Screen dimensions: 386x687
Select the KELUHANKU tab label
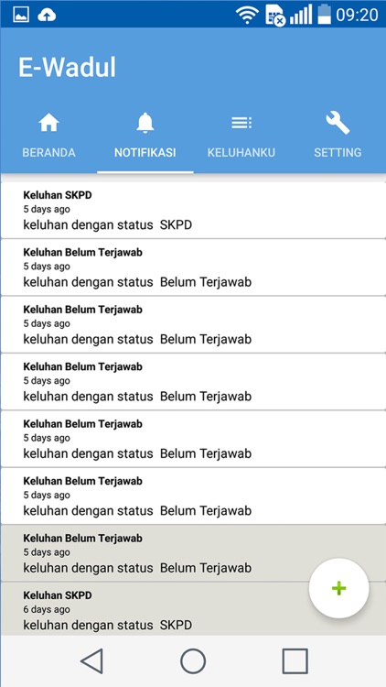pos(241,152)
